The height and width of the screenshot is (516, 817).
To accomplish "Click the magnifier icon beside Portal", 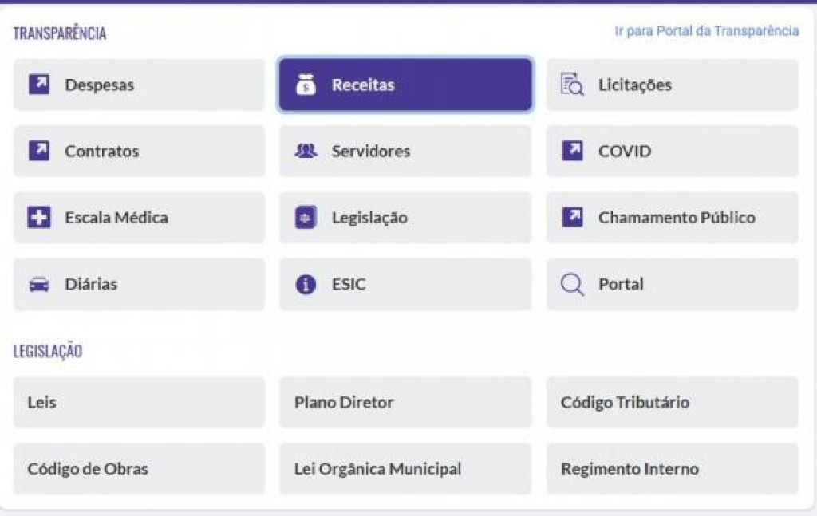I will point(572,285).
